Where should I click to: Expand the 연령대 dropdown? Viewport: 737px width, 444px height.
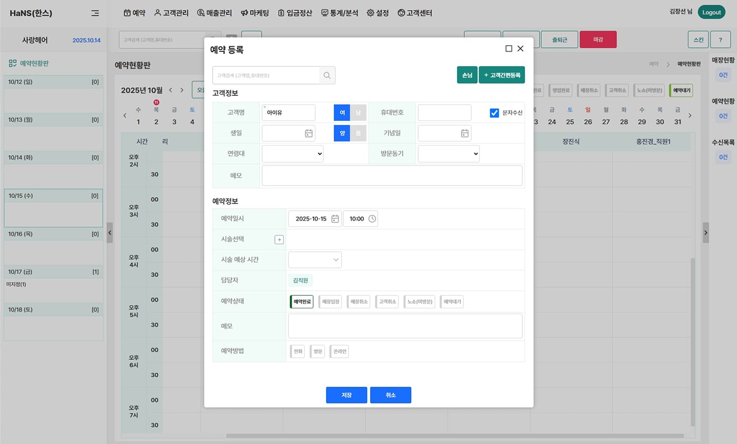point(293,153)
